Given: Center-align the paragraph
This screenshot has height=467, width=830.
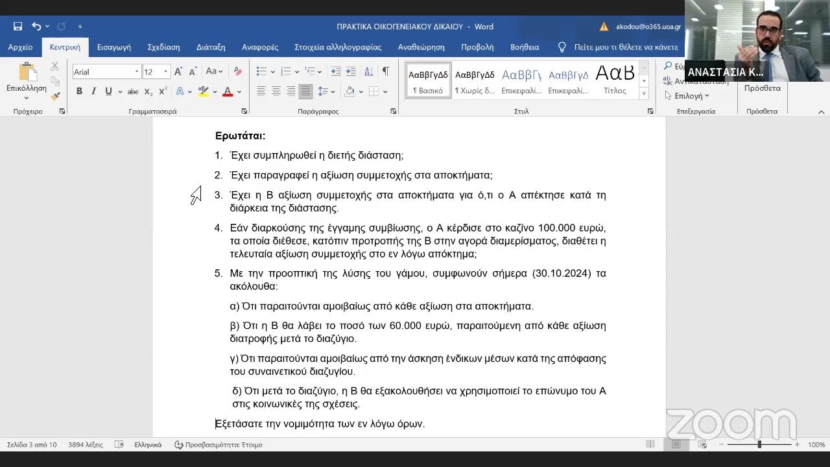Looking at the screenshot, I should 276,91.
